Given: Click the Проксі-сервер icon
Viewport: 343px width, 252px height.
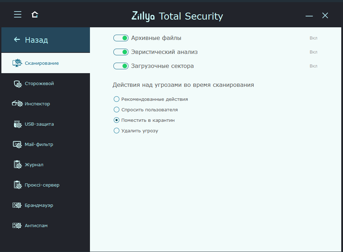Looking at the screenshot, I should click(x=17, y=185).
